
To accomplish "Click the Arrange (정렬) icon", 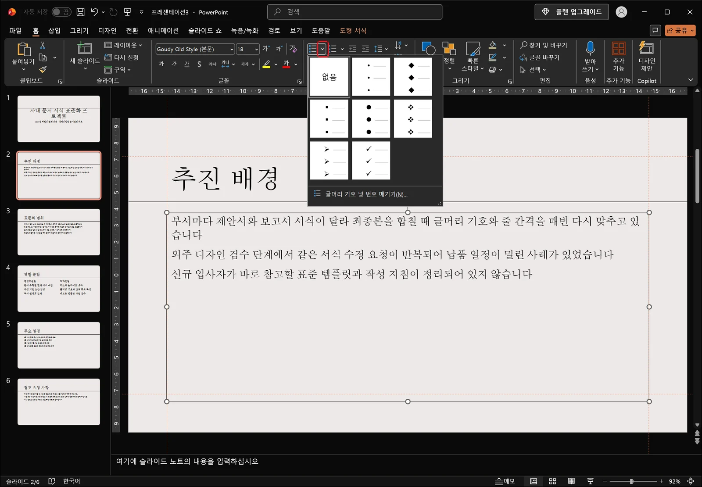I will click(449, 48).
